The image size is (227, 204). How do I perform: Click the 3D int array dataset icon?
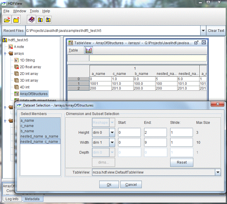click(x=16, y=80)
